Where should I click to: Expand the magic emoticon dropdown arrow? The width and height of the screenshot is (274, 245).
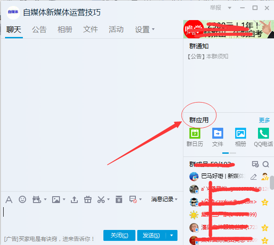pos(45,199)
